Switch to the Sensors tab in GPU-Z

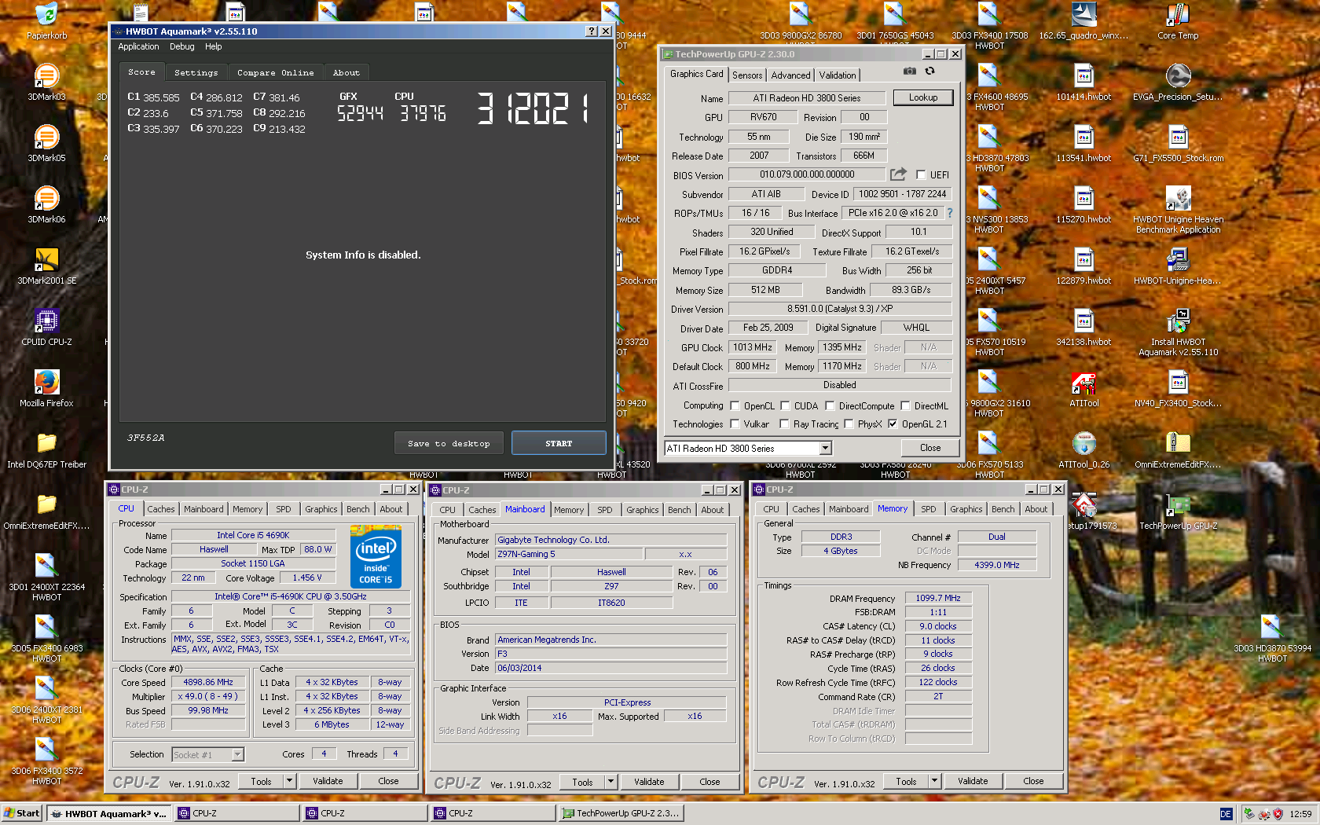[x=747, y=75]
